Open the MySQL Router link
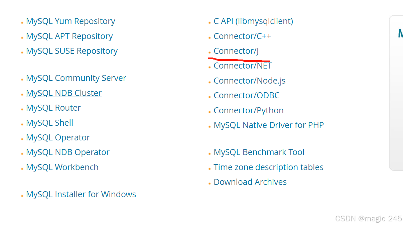The height and width of the screenshot is (225, 403). pyautogui.click(x=53, y=108)
